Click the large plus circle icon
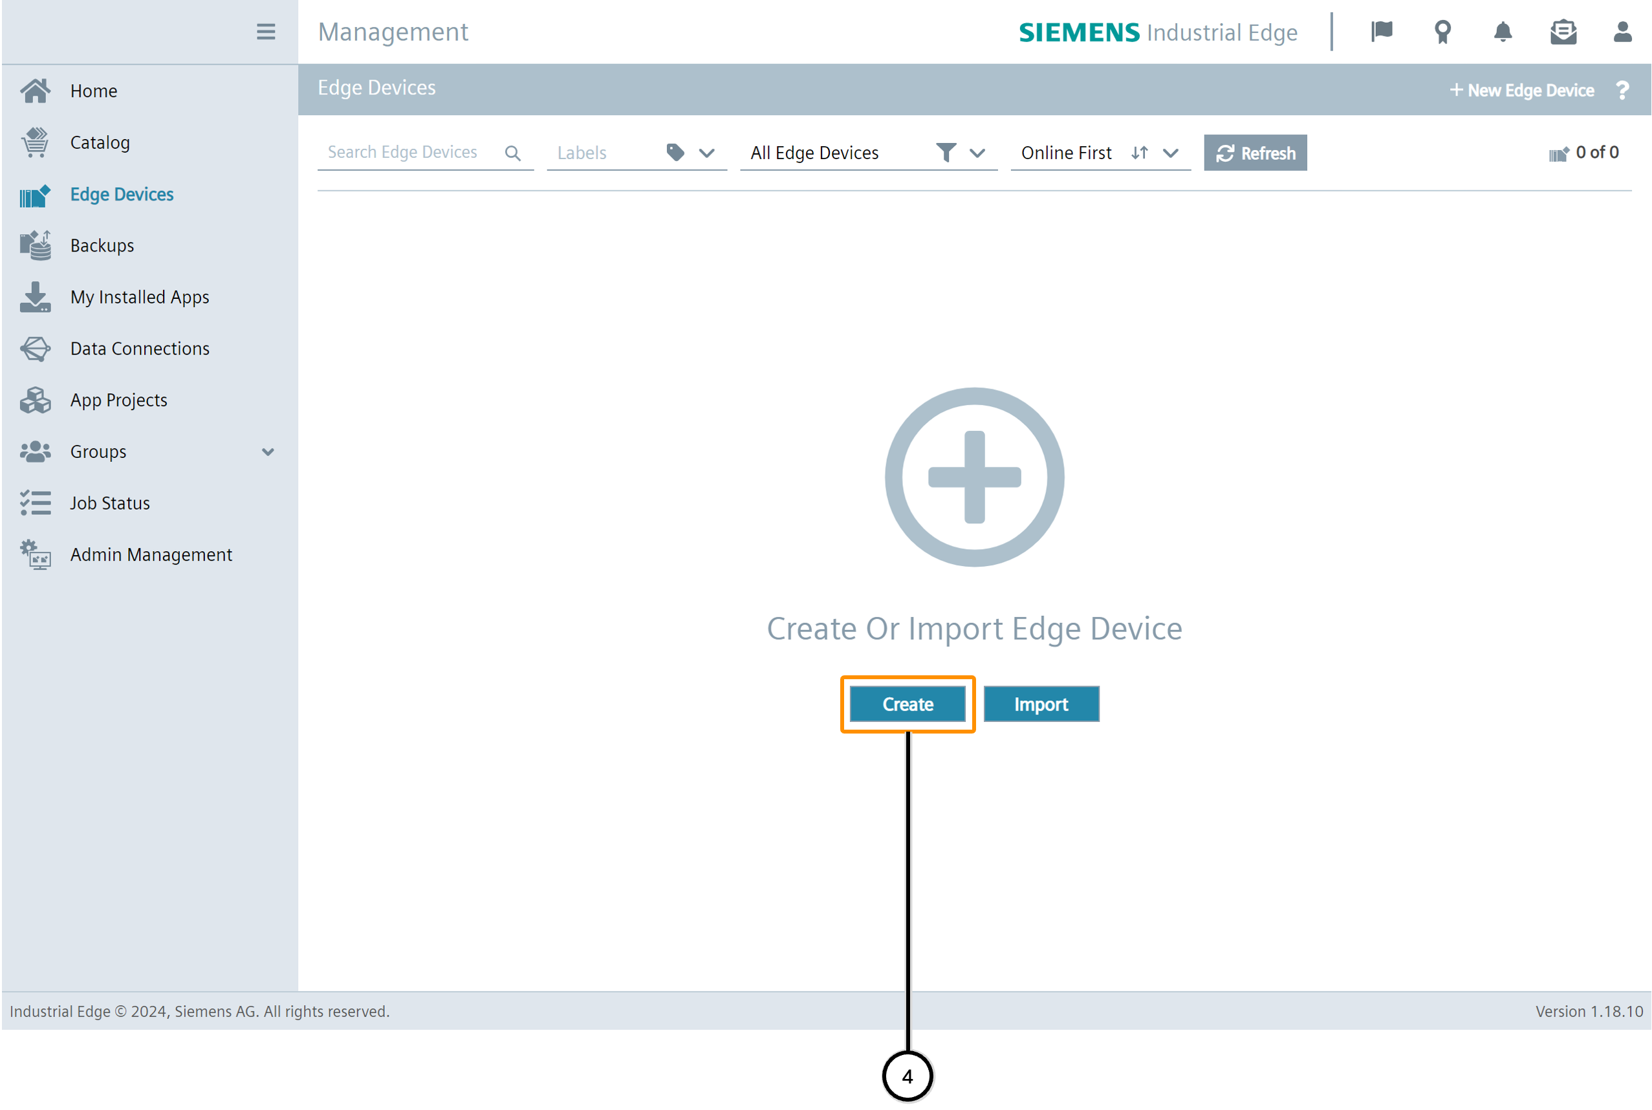Viewport: 1652px width, 1110px height. [974, 477]
